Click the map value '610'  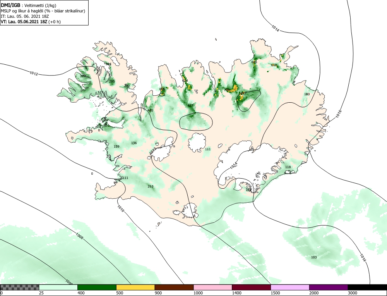pos(274,65)
